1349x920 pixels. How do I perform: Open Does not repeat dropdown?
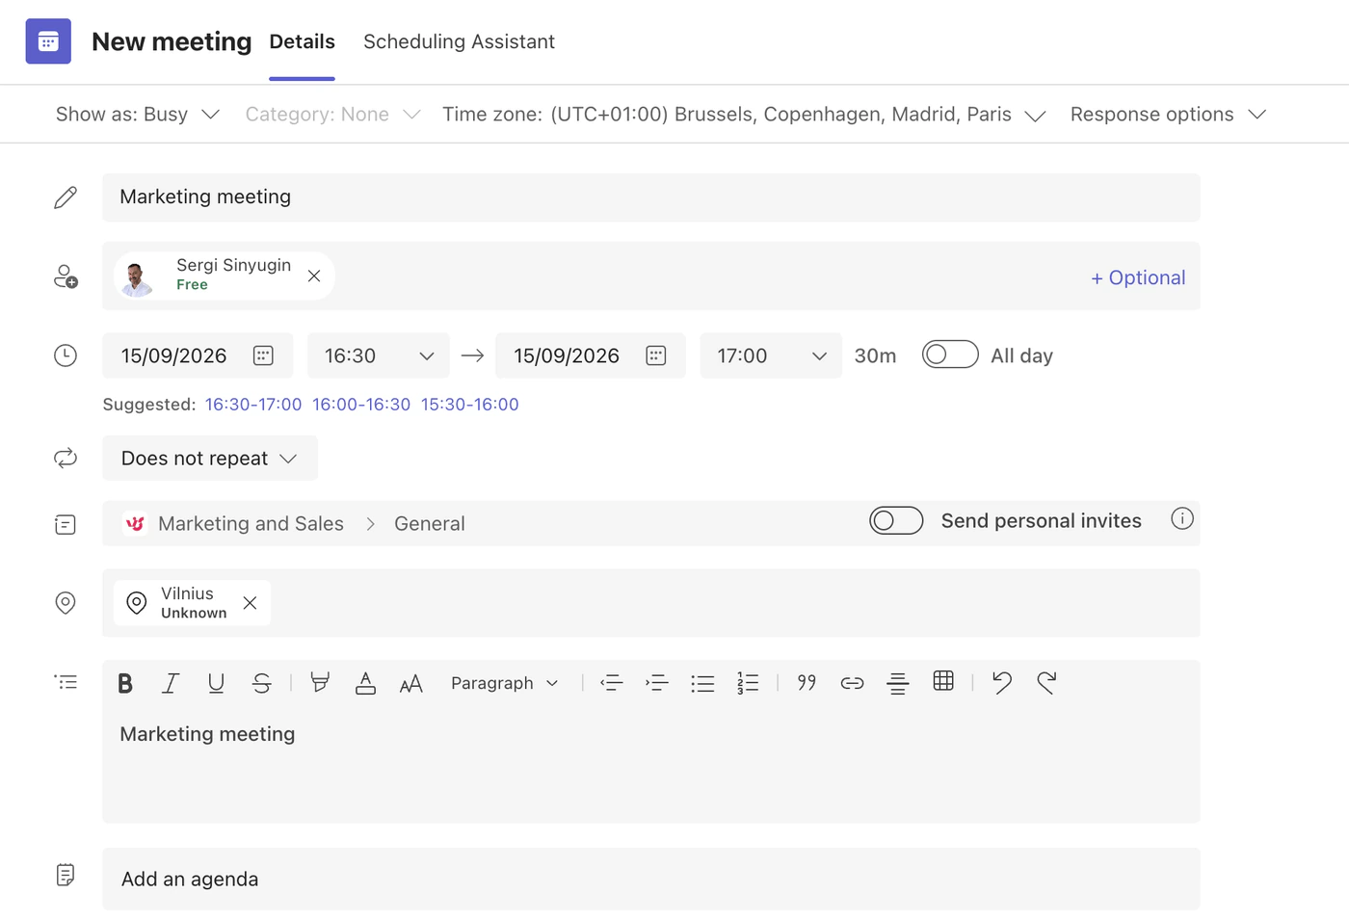[210, 459]
